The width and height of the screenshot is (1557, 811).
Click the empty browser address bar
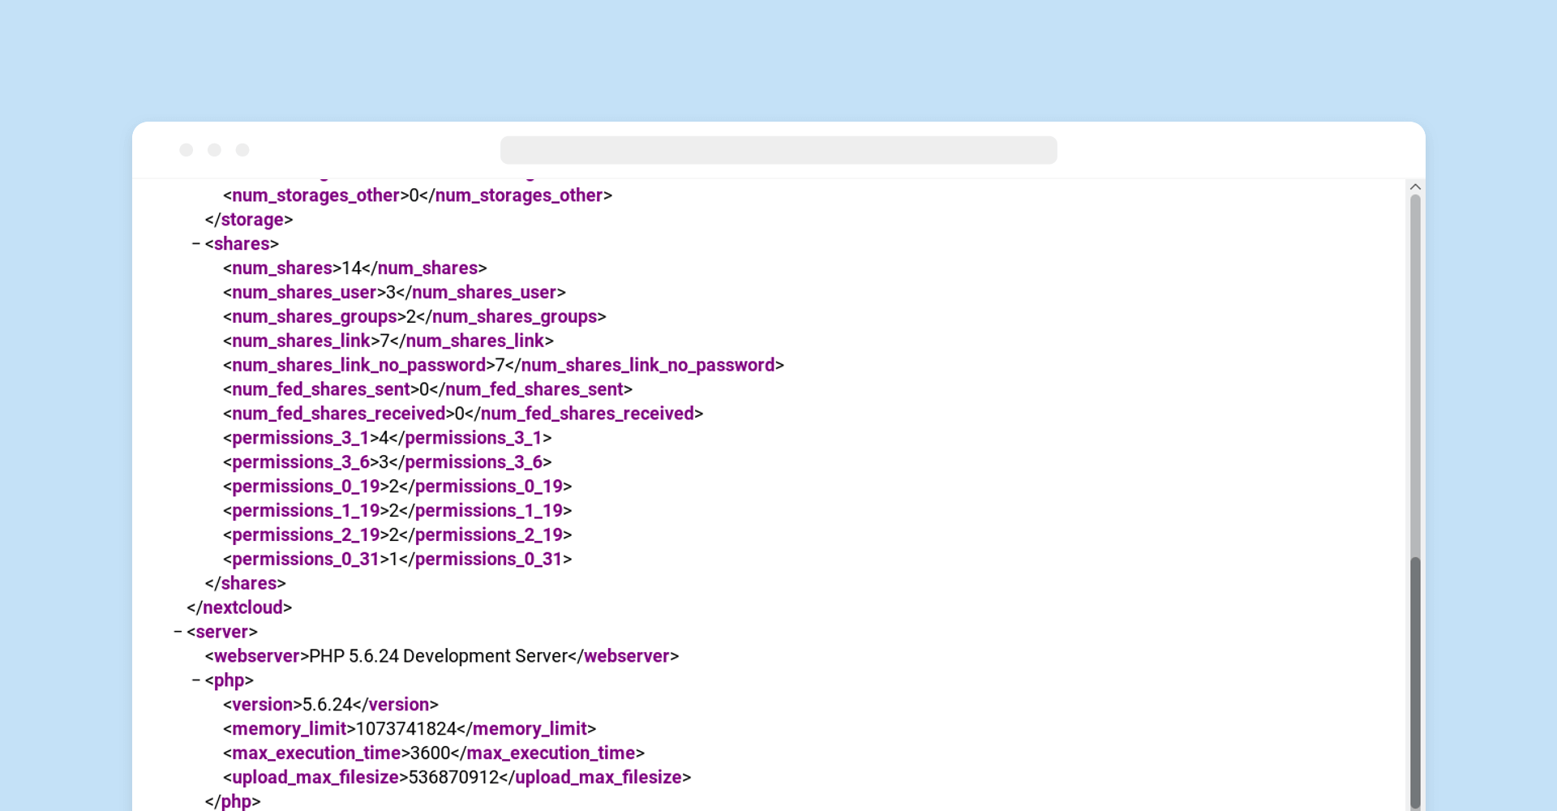[x=778, y=150]
